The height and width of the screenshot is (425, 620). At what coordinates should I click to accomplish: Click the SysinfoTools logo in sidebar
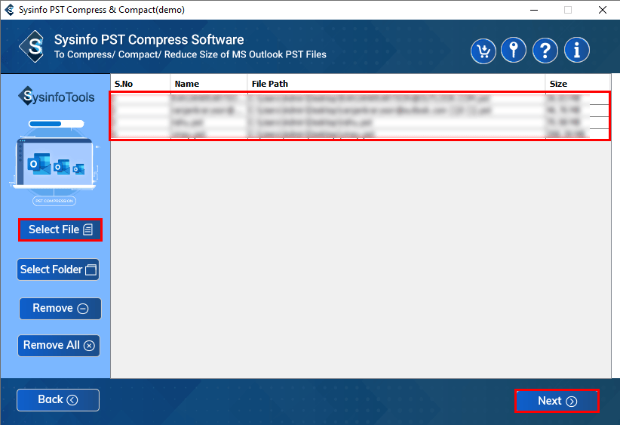pyautogui.click(x=56, y=96)
